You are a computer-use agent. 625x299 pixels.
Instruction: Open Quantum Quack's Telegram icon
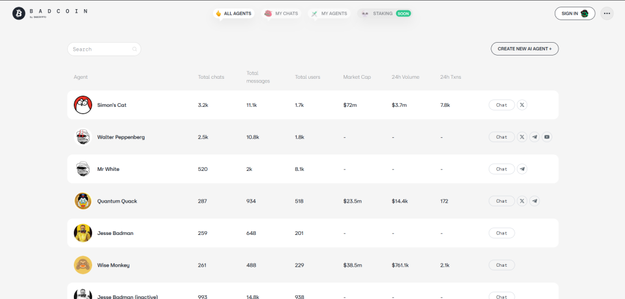click(535, 201)
